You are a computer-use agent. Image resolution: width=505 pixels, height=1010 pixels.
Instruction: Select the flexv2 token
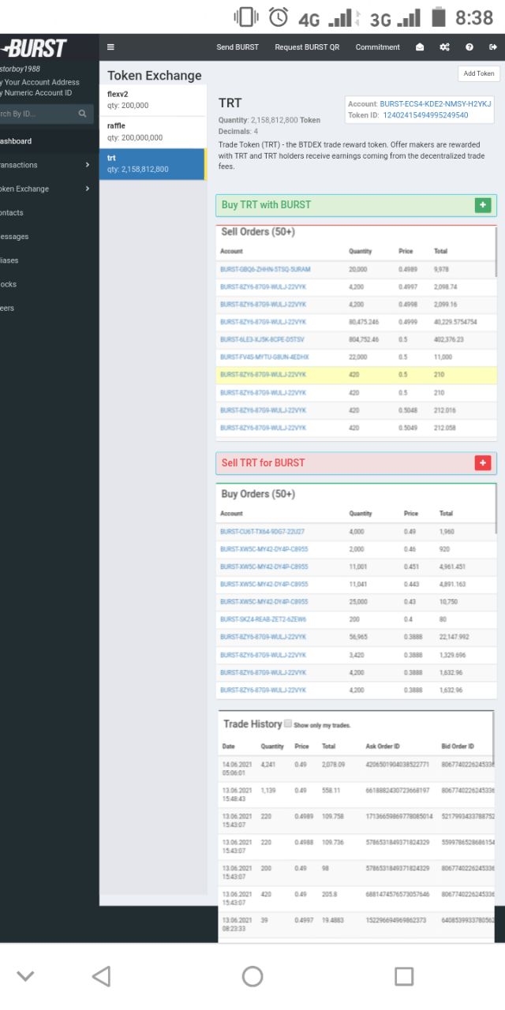152,100
